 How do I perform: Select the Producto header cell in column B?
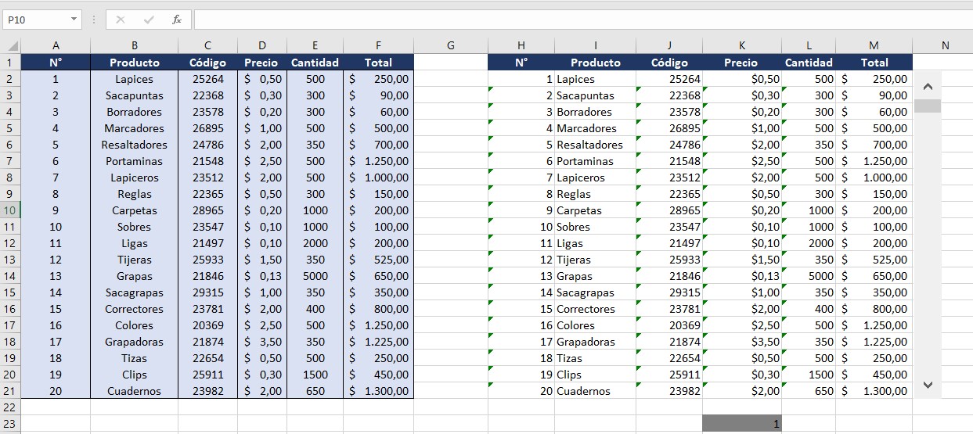point(134,63)
